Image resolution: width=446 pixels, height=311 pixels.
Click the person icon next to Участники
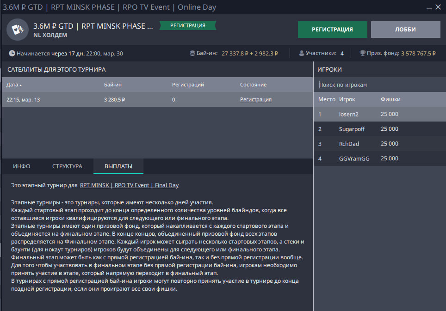[302, 53]
